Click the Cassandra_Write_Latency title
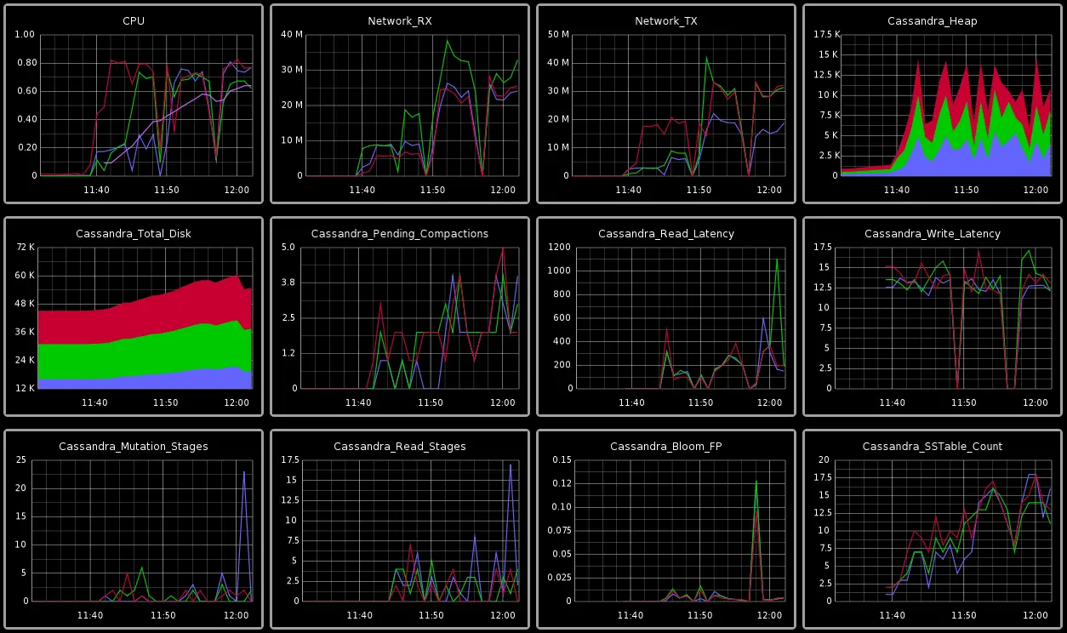This screenshot has width=1067, height=633. [933, 233]
